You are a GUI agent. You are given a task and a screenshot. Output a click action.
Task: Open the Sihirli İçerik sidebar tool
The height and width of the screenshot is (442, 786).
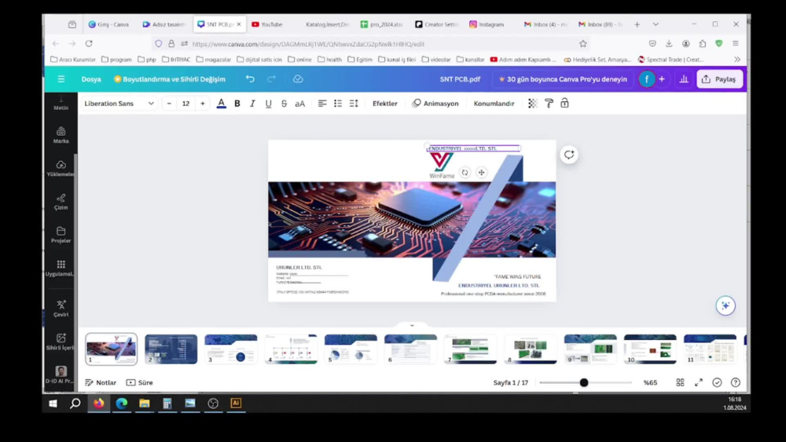[61, 342]
